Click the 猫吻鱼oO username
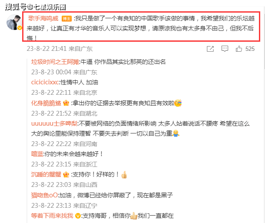 44,195
